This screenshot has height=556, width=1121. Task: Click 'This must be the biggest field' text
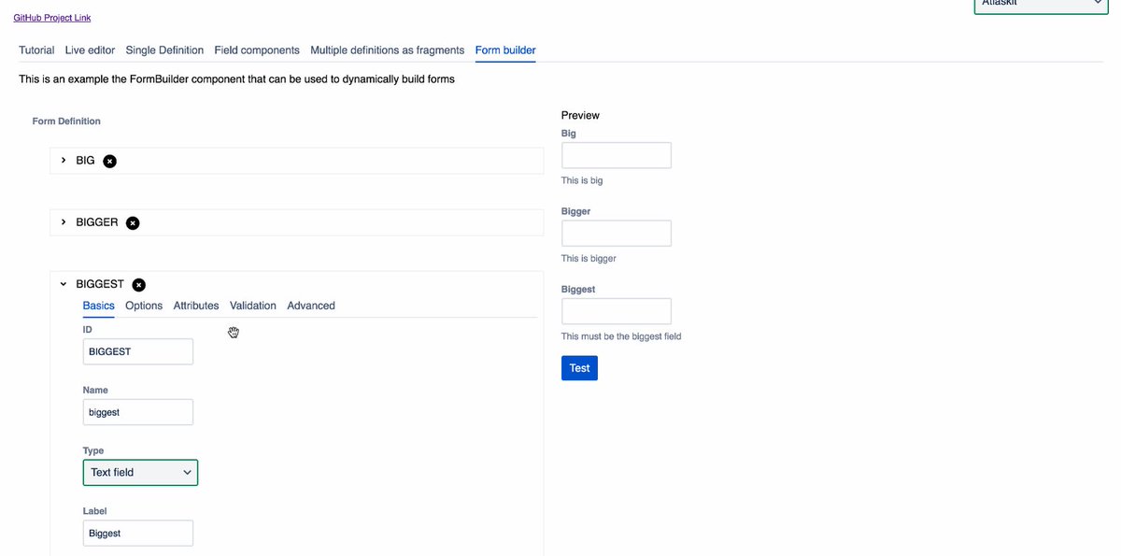pos(621,336)
